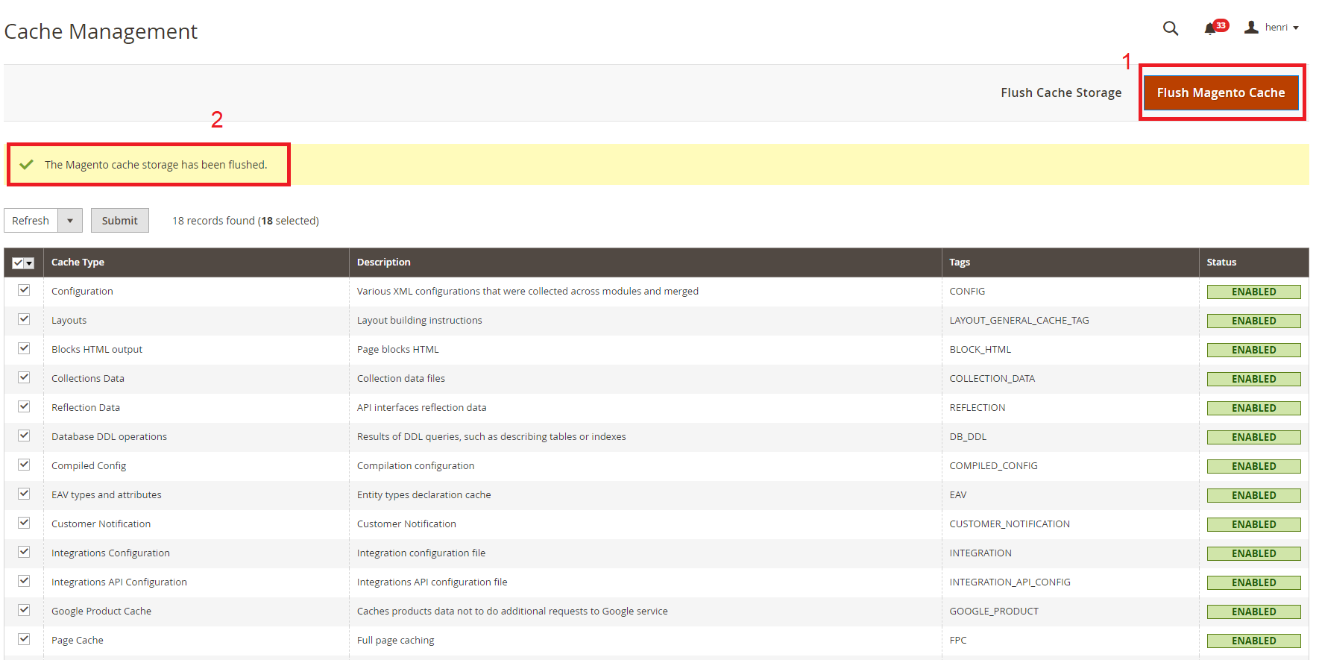
Task: Click the INTEGRATION_API_CONFIG tag text
Action: (1010, 582)
